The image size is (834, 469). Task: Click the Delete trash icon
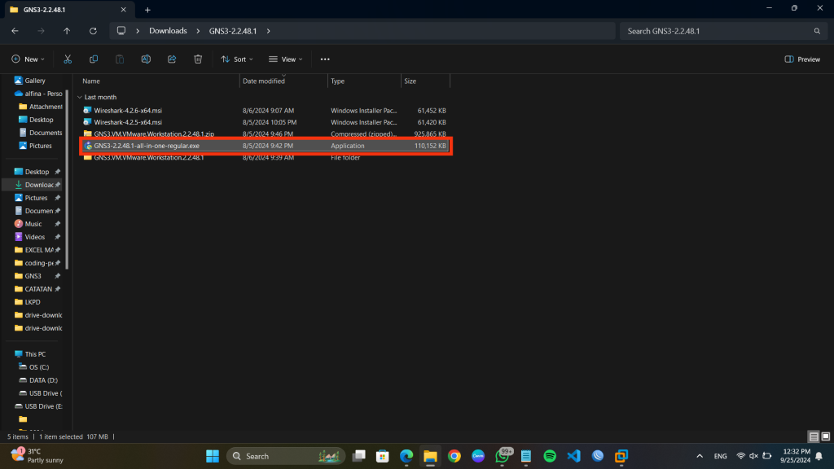click(x=198, y=59)
